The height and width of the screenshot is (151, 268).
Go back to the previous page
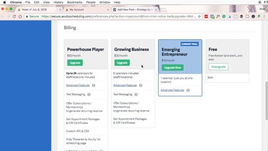[3, 16]
